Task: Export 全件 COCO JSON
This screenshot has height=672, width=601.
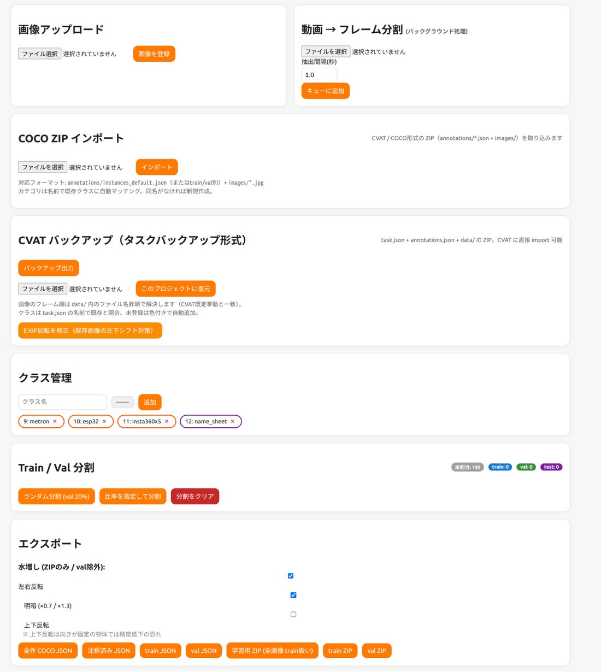Action: pos(48,651)
